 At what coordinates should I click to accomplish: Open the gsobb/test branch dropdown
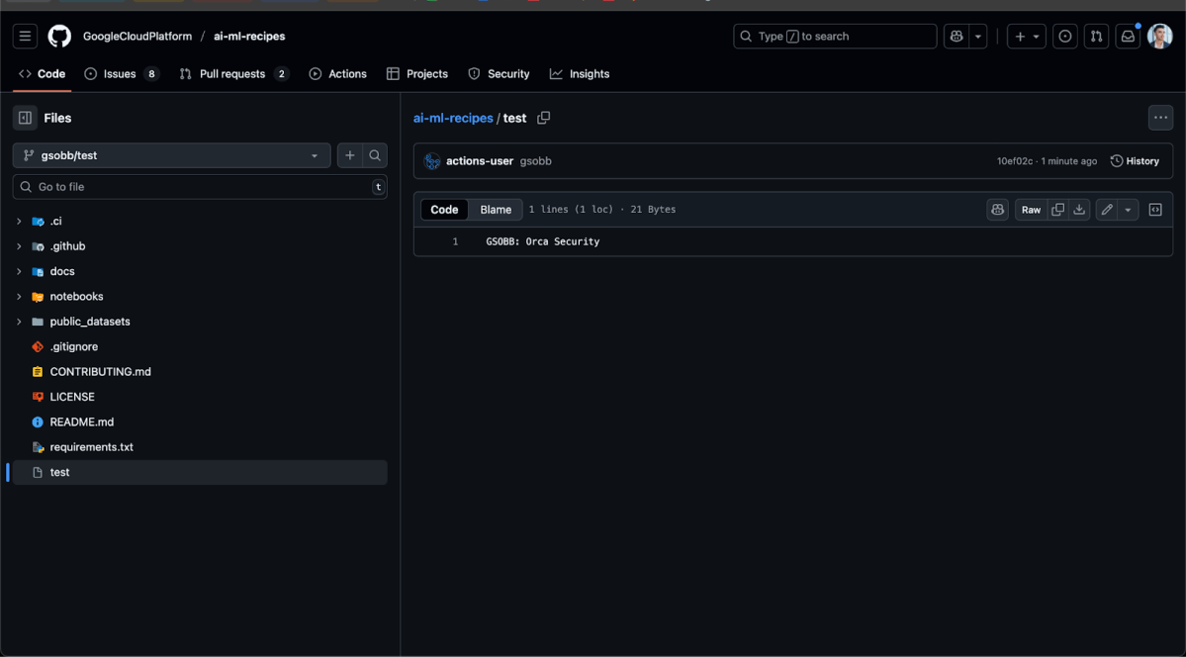171,155
